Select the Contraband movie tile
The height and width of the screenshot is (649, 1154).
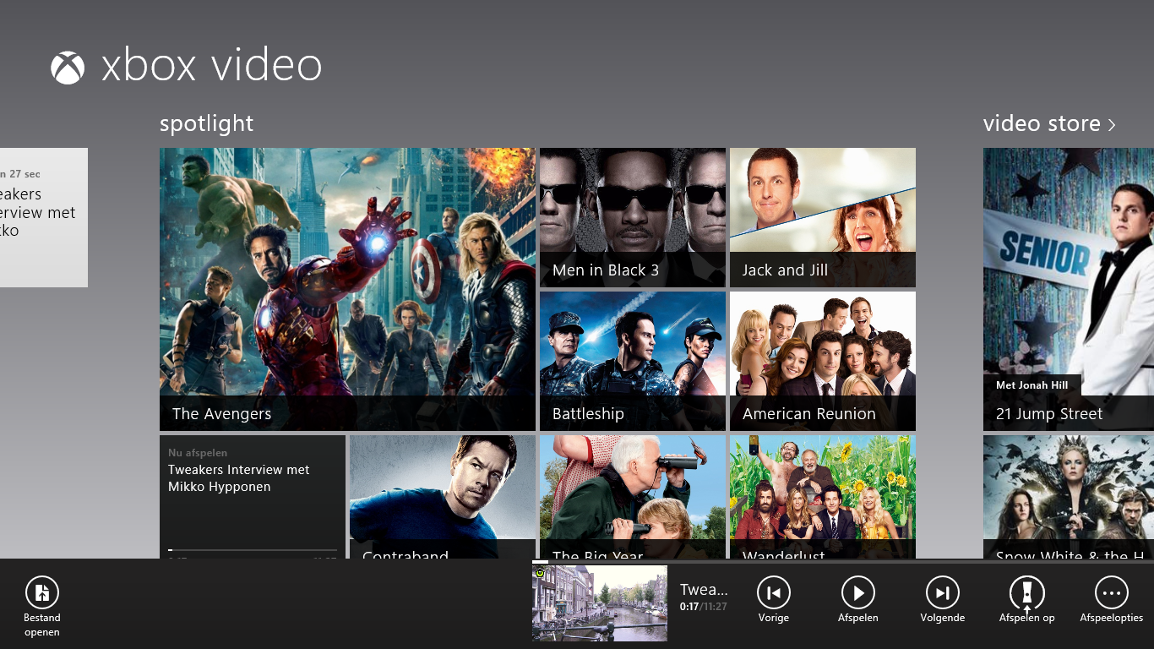tap(443, 497)
